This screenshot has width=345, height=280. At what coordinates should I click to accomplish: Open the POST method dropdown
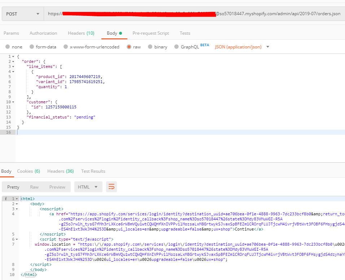23,14
